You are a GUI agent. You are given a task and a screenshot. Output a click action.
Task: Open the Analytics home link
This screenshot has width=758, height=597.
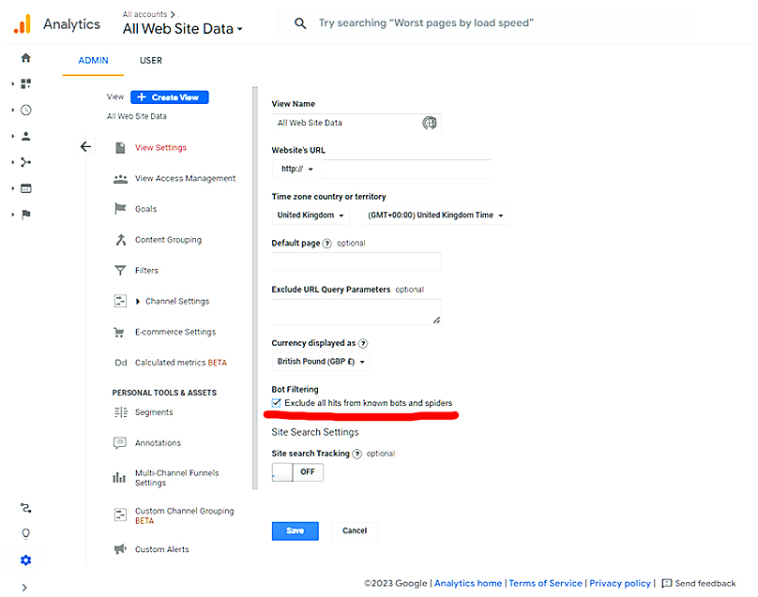coord(468,584)
